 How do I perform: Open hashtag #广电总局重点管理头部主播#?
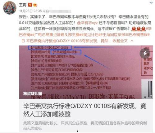click(x=57, y=35)
